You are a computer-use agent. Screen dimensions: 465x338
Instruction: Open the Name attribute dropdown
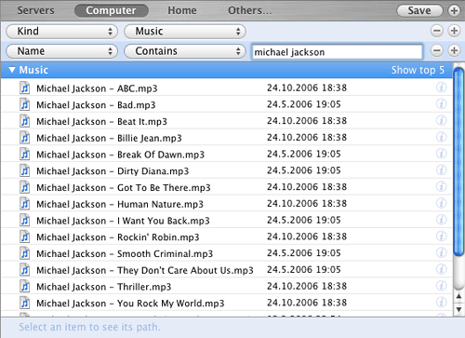[61, 51]
